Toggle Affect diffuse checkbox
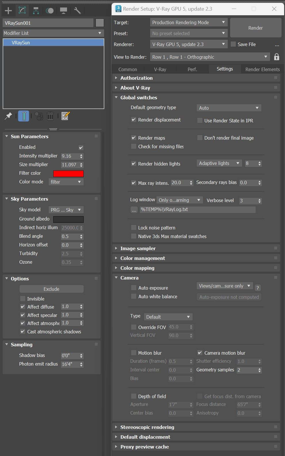The image size is (285, 456). pos(23,307)
